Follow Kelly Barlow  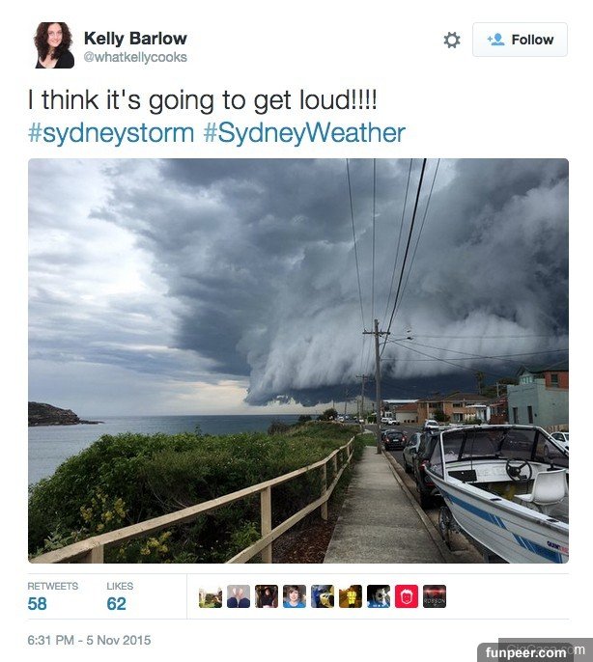[x=520, y=40]
